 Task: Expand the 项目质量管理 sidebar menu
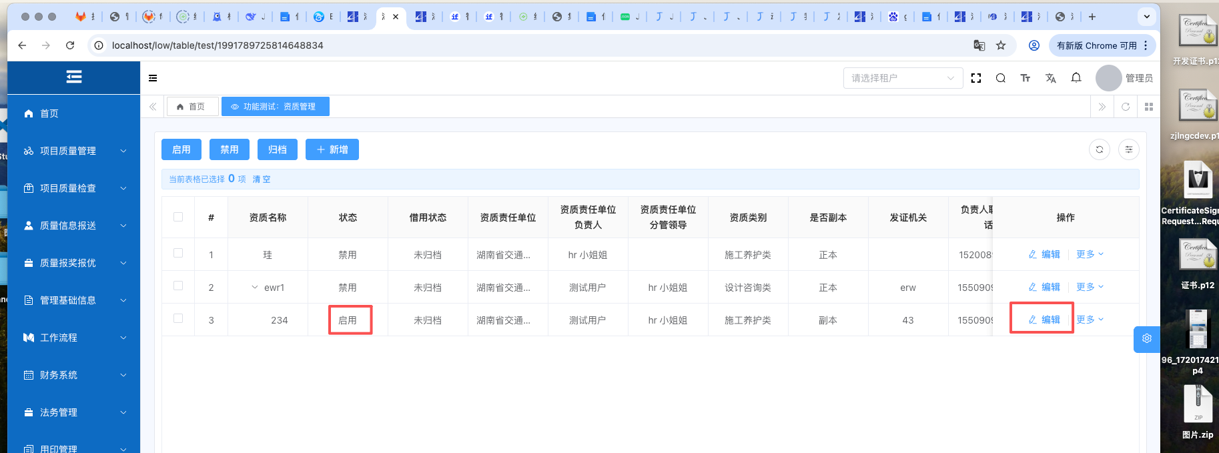click(x=73, y=151)
